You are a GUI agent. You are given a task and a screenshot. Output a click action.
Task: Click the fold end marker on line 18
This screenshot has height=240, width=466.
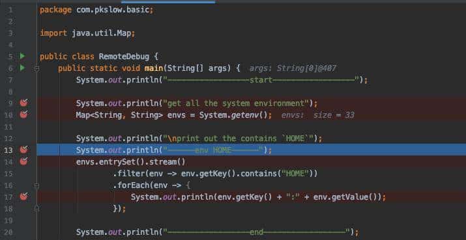point(36,209)
